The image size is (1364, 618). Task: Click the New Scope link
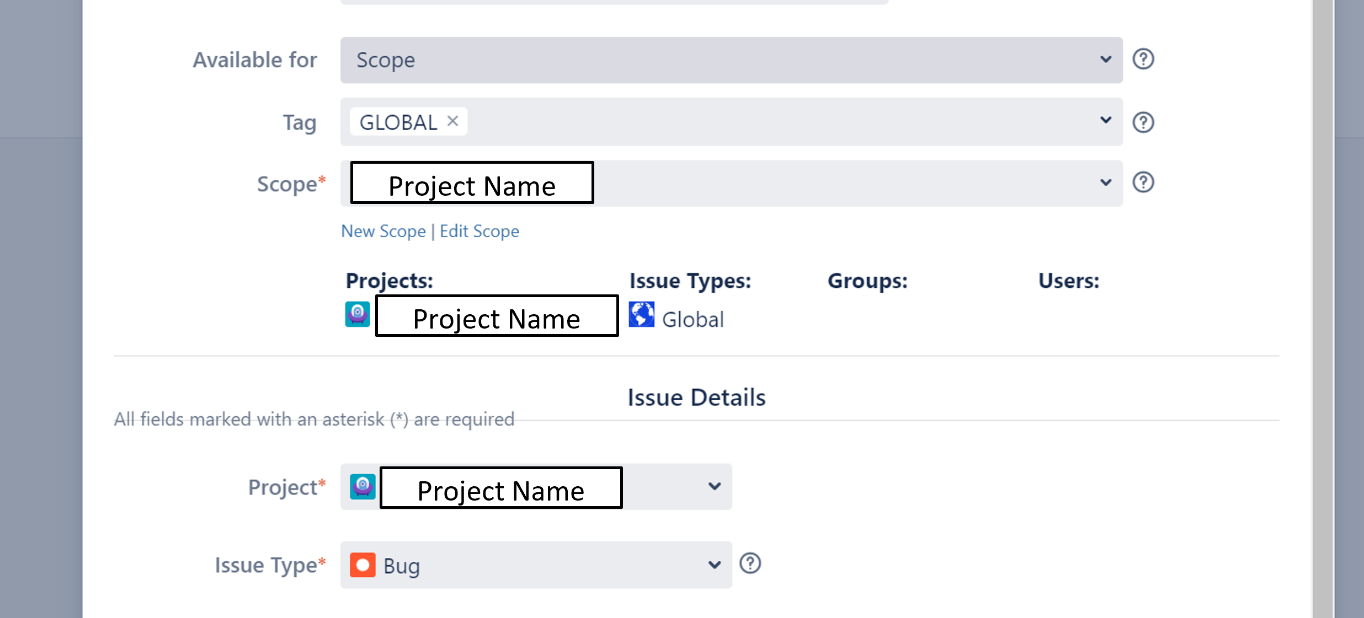click(383, 231)
